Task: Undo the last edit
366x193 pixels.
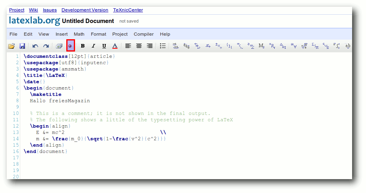Action: coord(35,46)
